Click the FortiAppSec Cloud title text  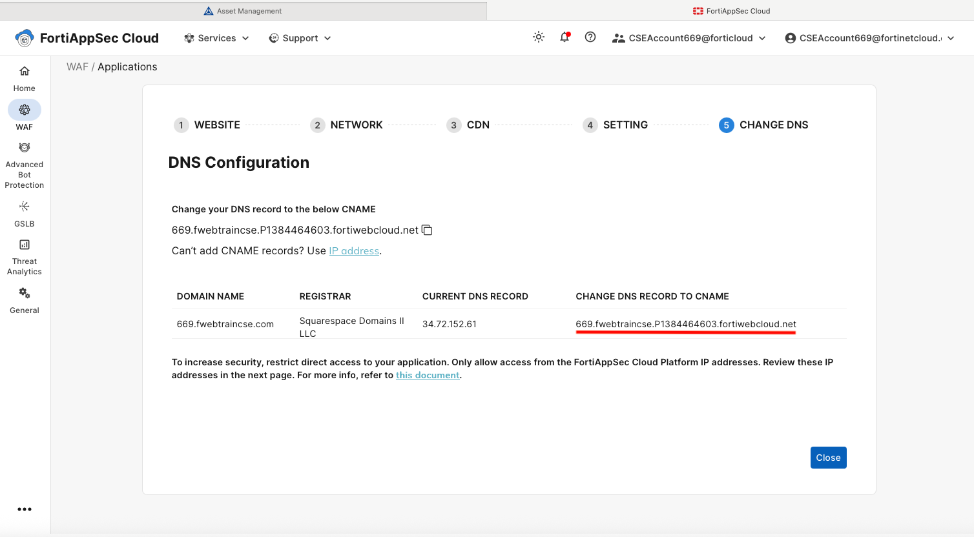point(99,38)
